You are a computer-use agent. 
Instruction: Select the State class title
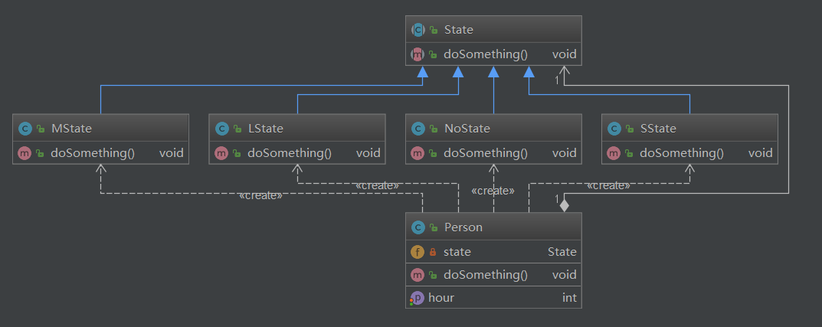coord(458,30)
